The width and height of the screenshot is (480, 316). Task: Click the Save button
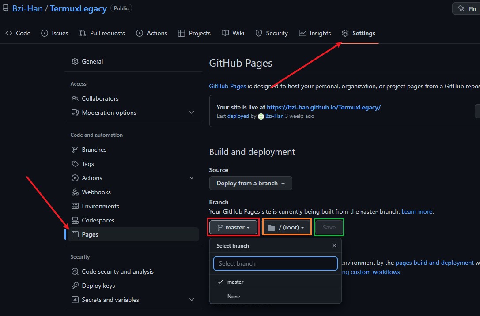329,227
